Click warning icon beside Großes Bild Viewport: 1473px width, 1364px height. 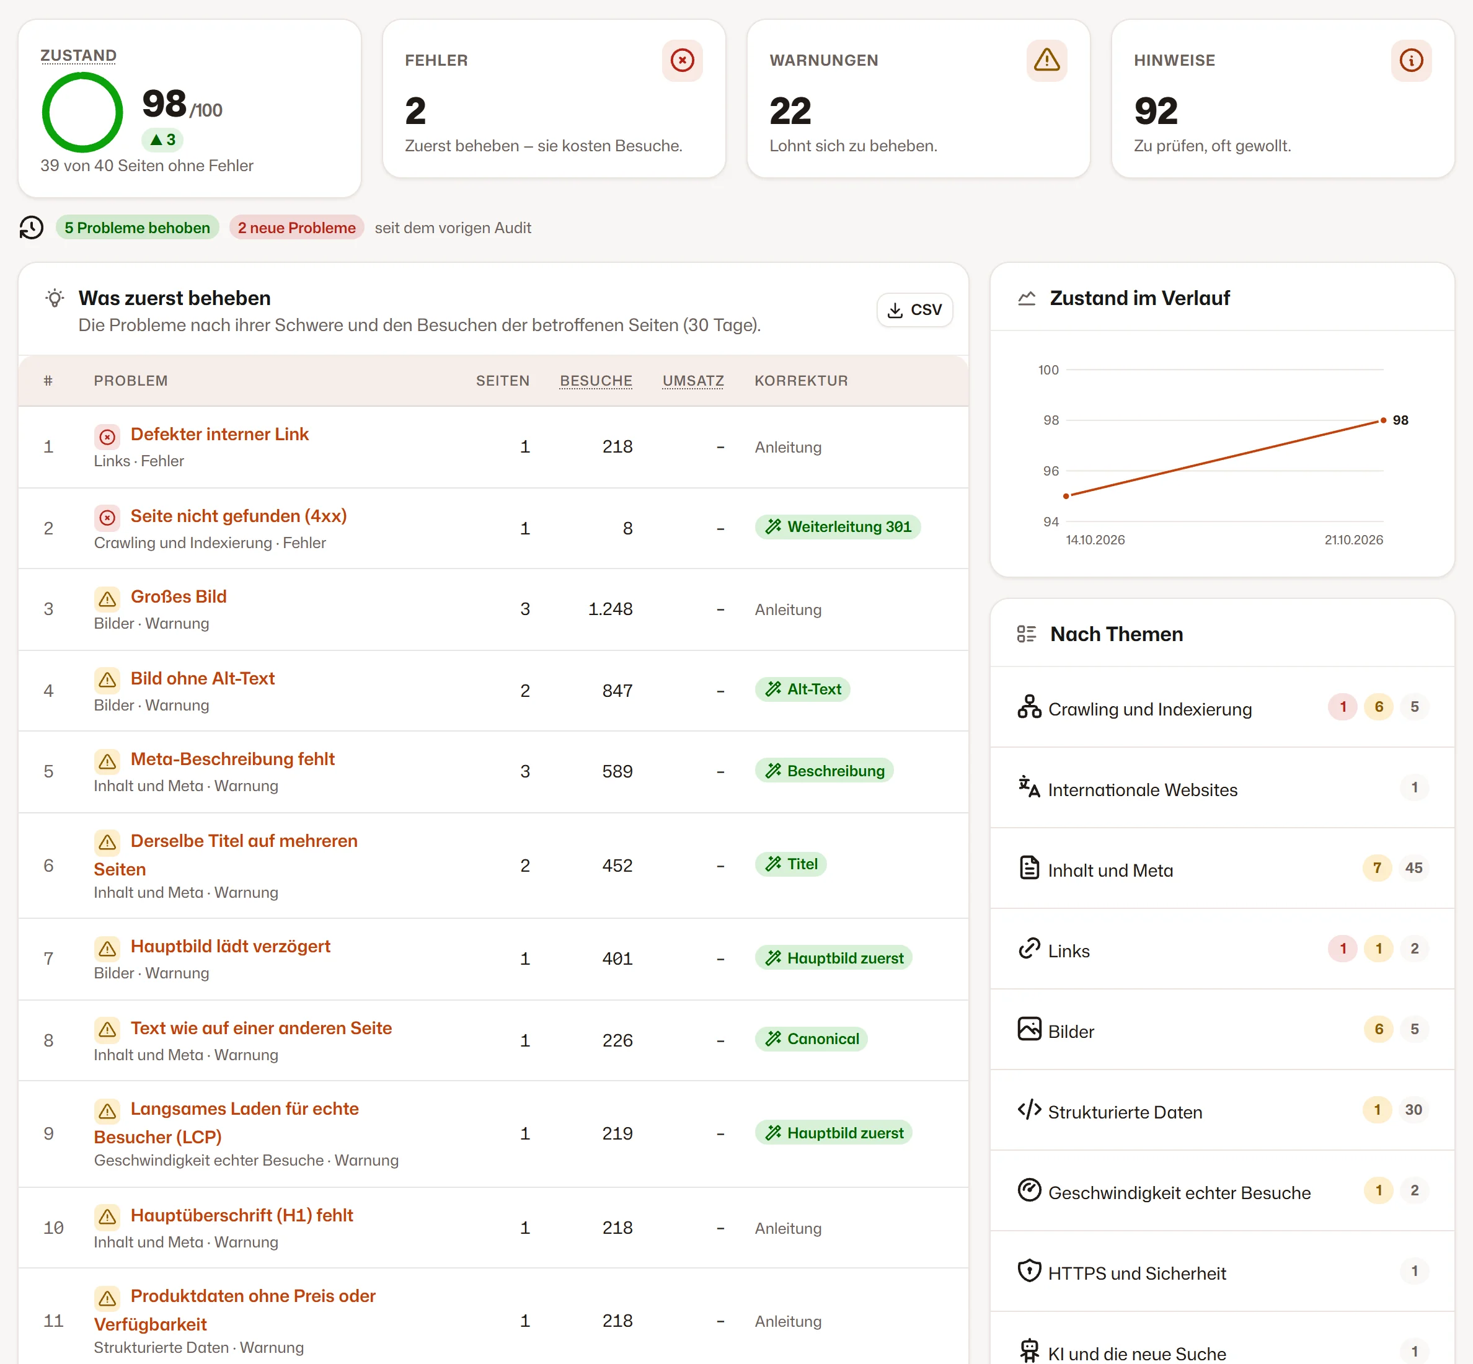(108, 598)
